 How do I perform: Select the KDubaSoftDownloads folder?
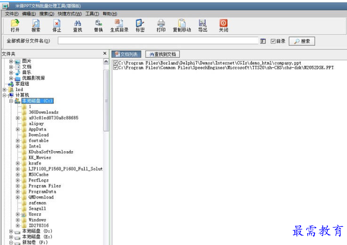(x=51, y=152)
